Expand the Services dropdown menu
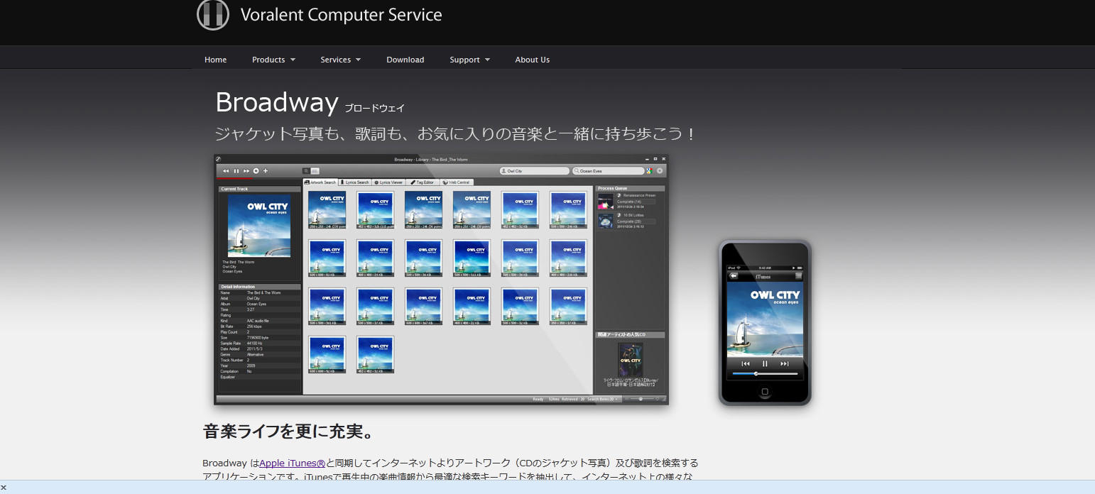 click(341, 60)
